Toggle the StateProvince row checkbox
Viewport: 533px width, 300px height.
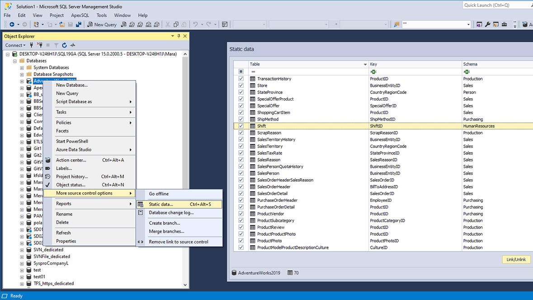tap(241, 92)
